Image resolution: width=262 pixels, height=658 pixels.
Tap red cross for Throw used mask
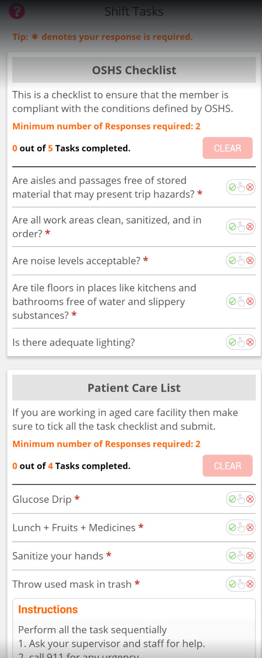pyautogui.click(x=250, y=584)
